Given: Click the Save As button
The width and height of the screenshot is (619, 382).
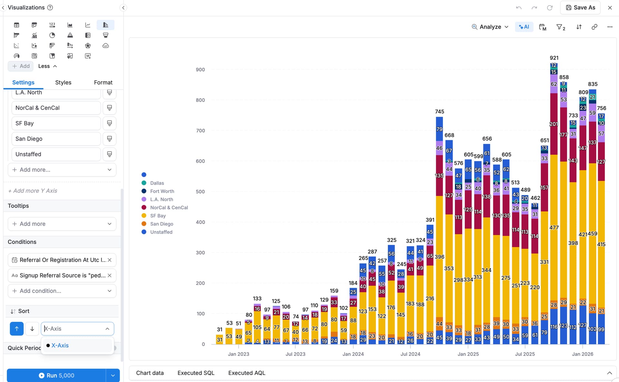Looking at the screenshot, I should (x=580, y=7).
